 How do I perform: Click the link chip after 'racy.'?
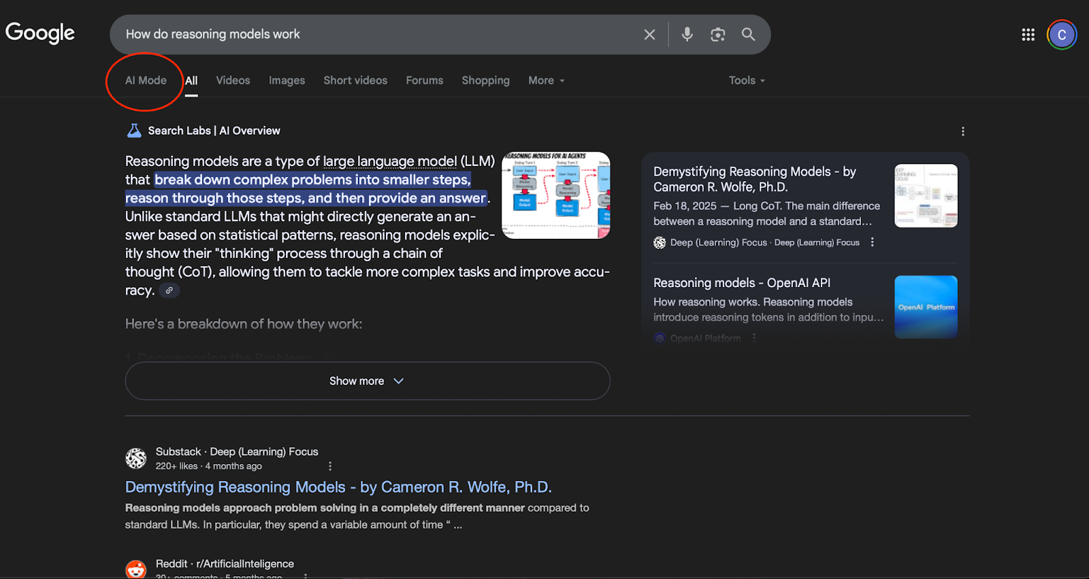click(169, 291)
